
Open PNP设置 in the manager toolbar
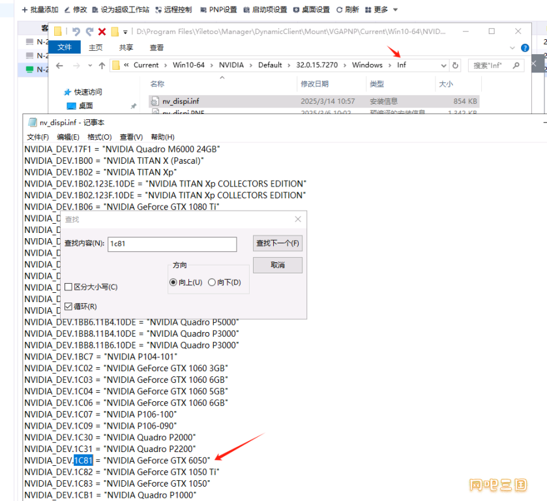click(218, 10)
